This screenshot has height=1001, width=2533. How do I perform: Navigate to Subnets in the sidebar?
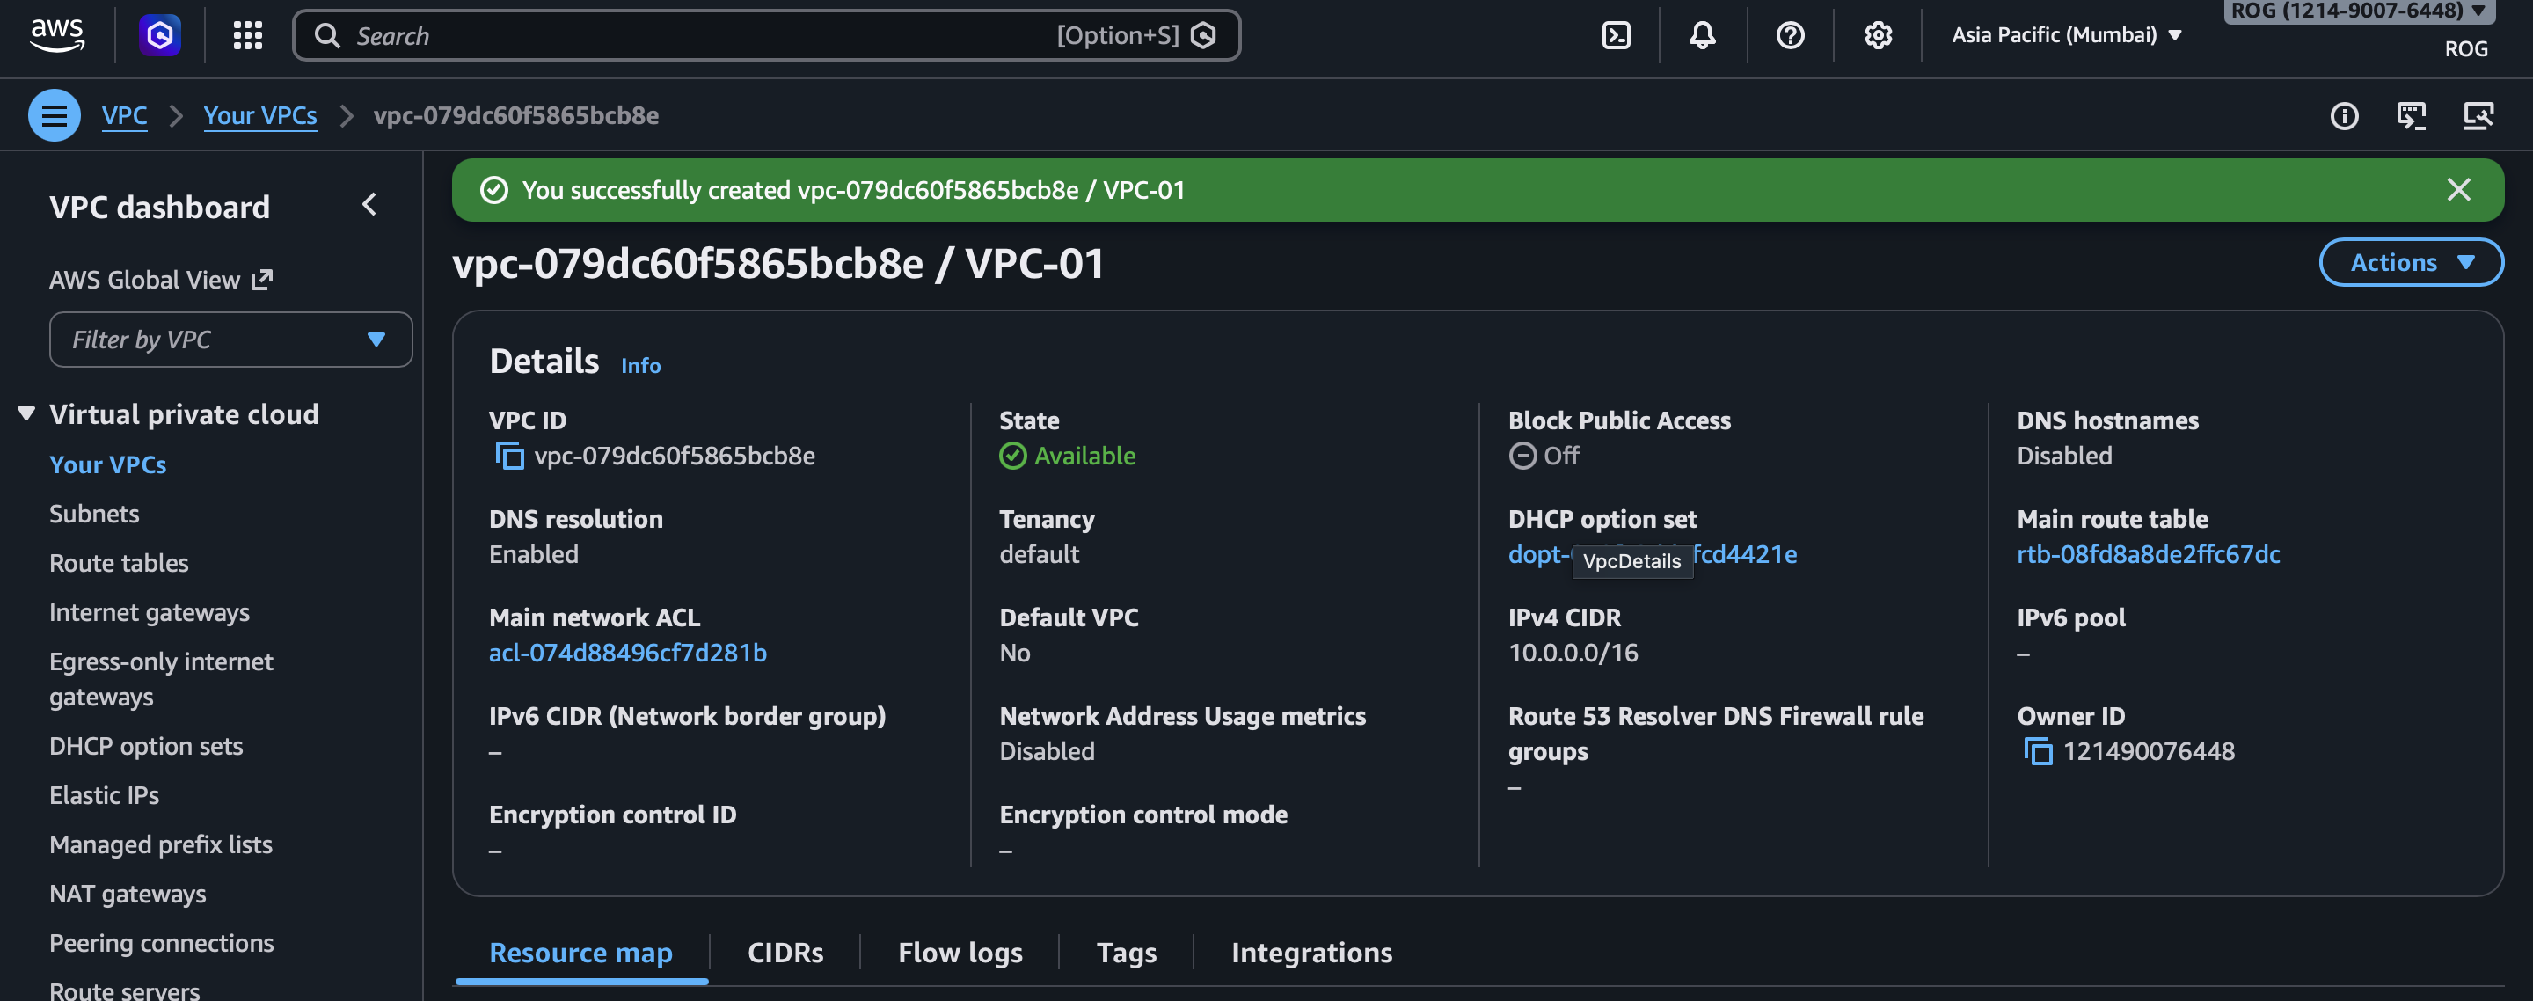coord(93,514)
